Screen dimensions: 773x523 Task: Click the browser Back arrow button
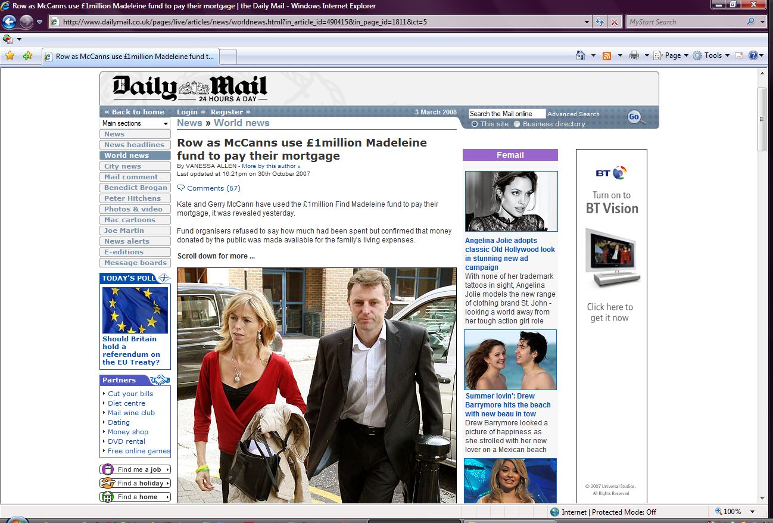9,22
